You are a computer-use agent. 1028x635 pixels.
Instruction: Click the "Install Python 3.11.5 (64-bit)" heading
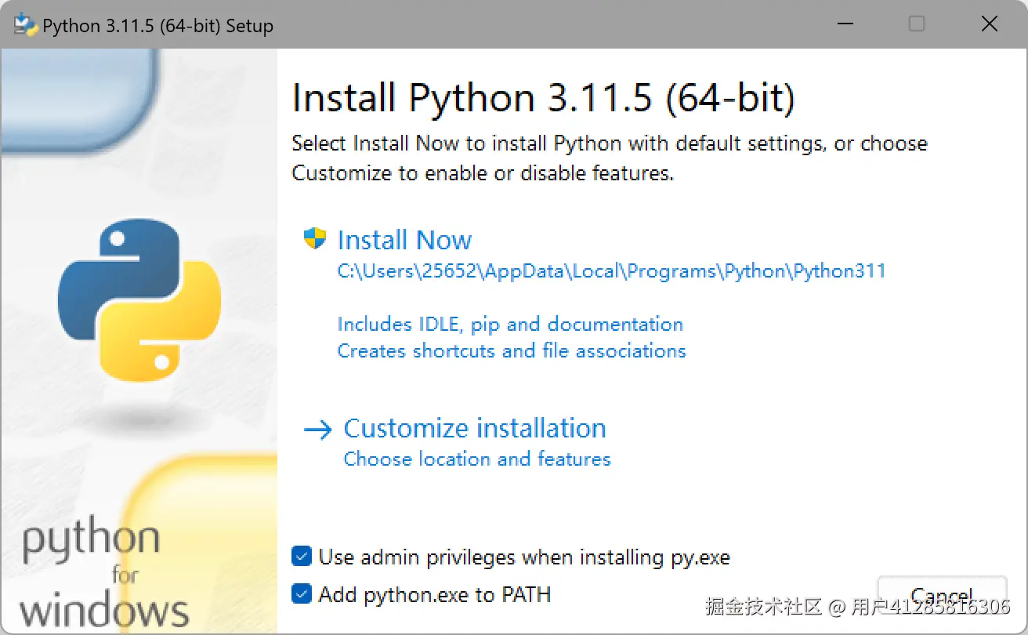click(543, 99)
